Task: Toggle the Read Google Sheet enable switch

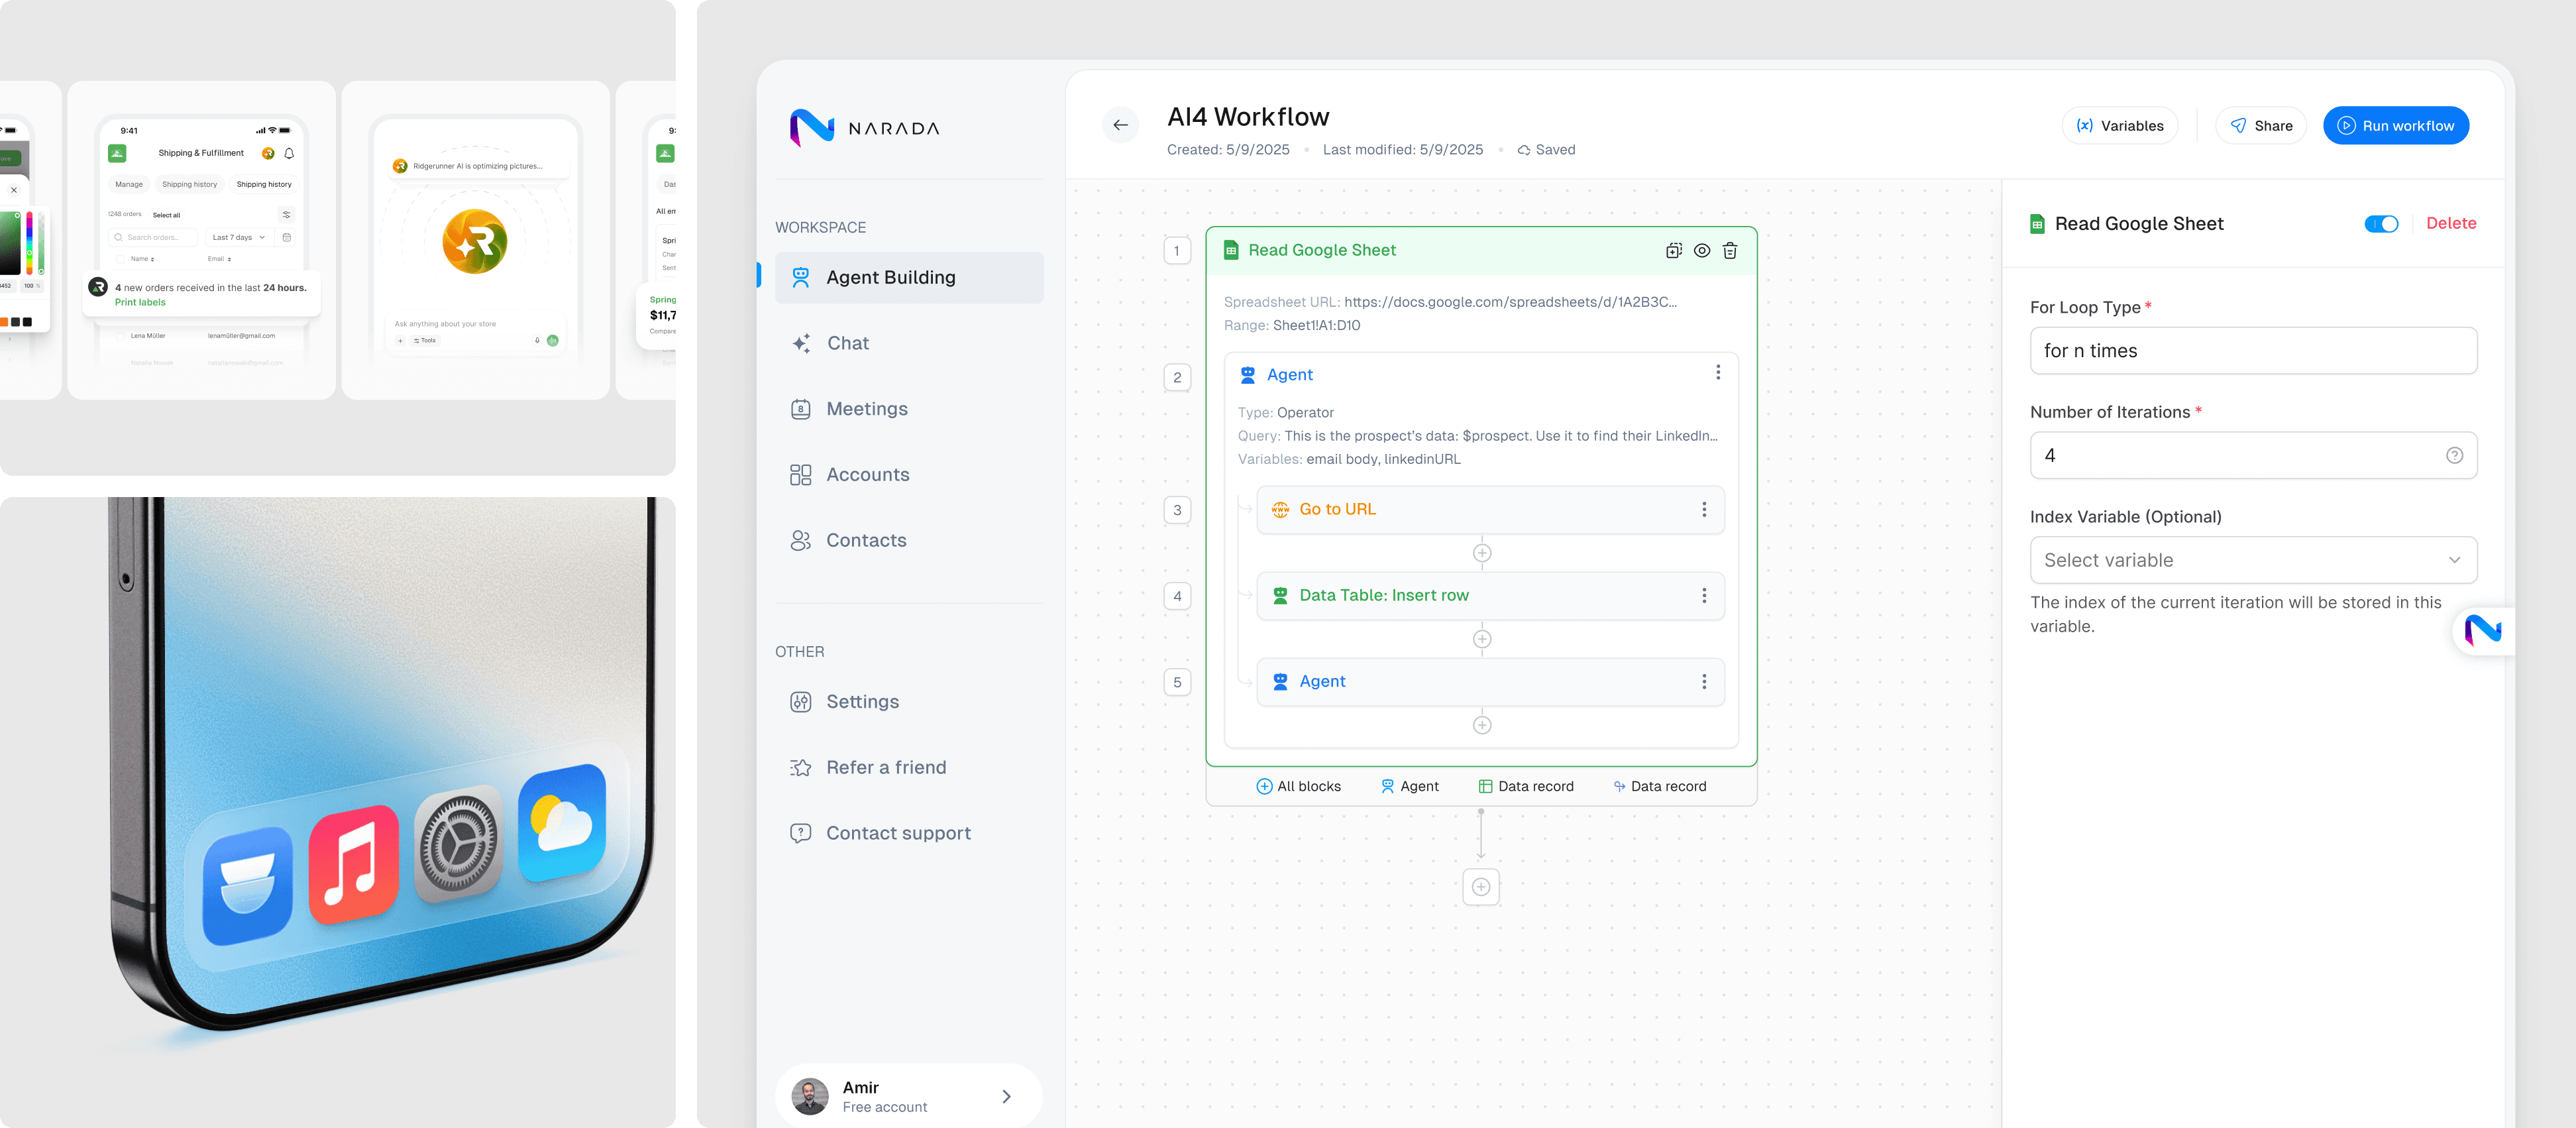Action: coord(2381,224)
